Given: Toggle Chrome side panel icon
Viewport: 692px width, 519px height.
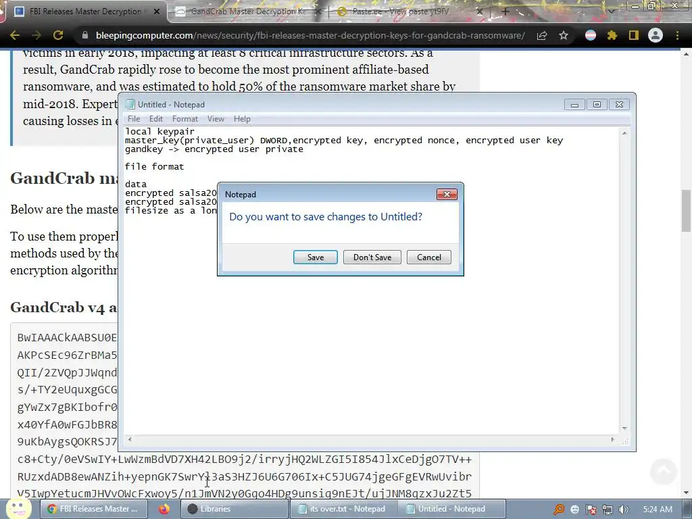Looking at the screenshot, I should (634, 35).
